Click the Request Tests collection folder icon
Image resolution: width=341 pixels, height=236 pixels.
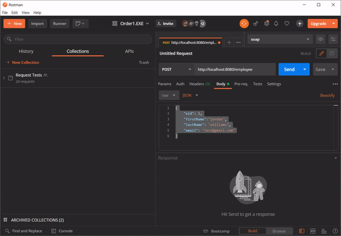coord(10,78)
